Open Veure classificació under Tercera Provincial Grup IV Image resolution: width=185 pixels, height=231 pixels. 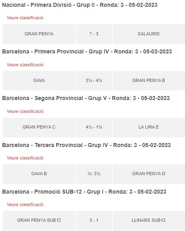coord(25,158)
